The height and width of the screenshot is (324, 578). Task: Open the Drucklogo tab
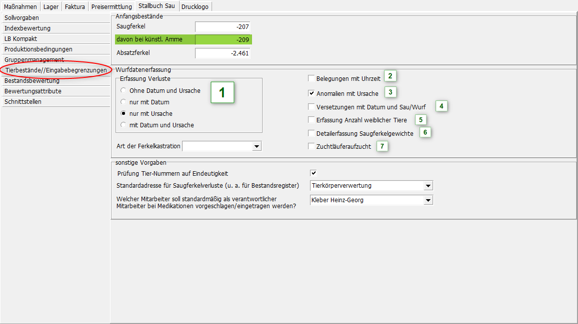click(x=195, y=6)
